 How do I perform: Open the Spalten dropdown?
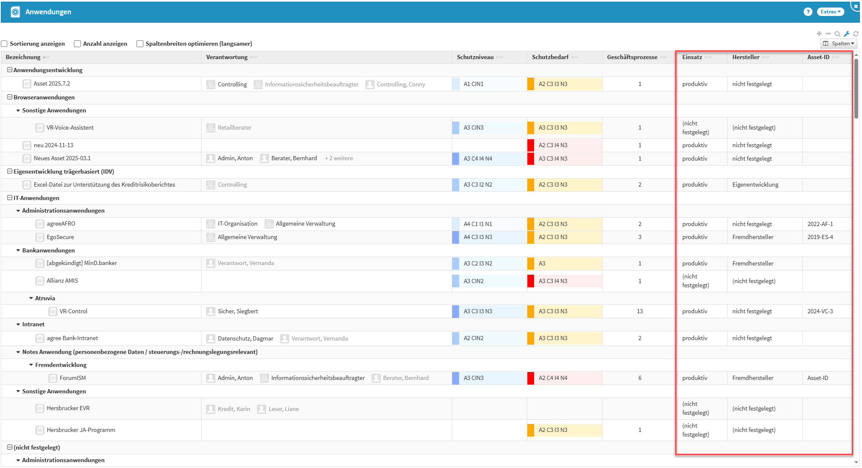click(838, 44)
